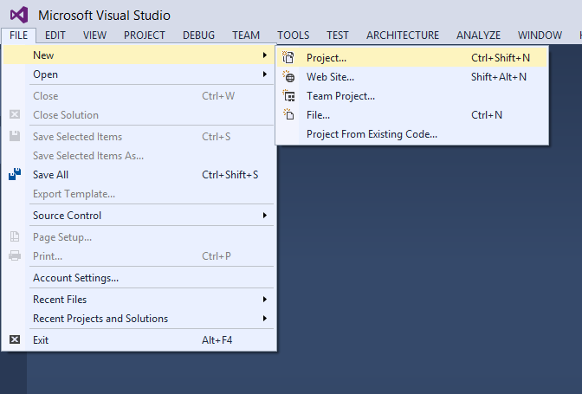Screen dimensions: 582x394
Task: Expand Recent Projects and Solutions arrow
Action: coord(265,319)
